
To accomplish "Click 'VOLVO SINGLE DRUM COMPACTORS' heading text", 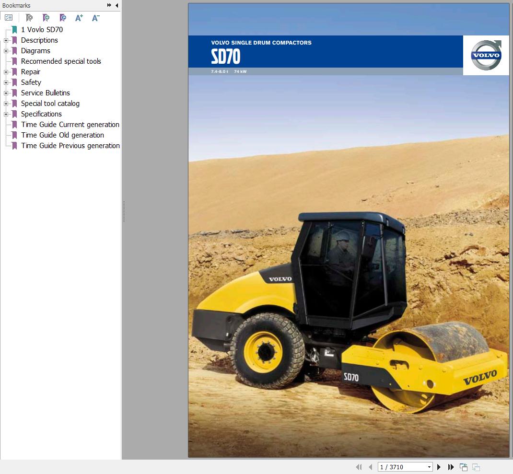I will 261,43.
